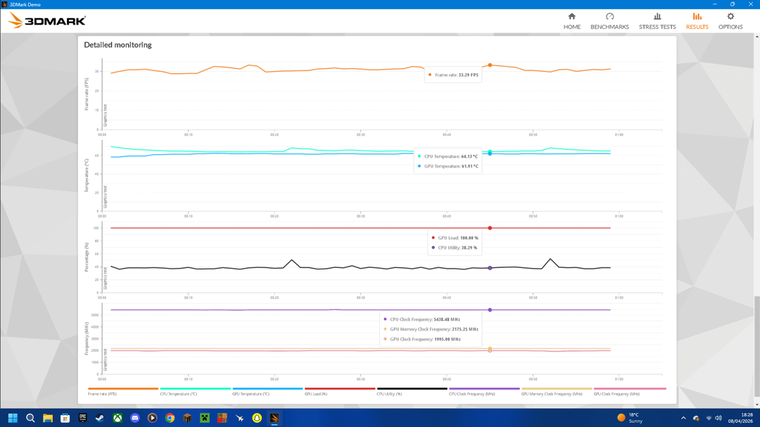The width and height of the screenshot is (760, 427).
Task: Launch Discord from the taskbar
Action: click(135, 418)
